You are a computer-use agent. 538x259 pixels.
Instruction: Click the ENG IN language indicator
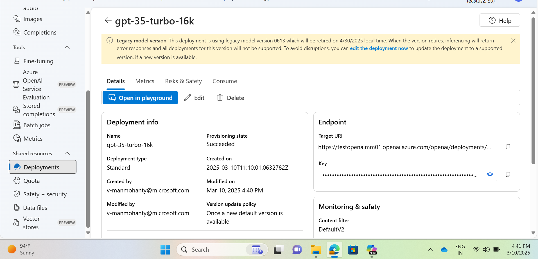click(x=460, y=249)
